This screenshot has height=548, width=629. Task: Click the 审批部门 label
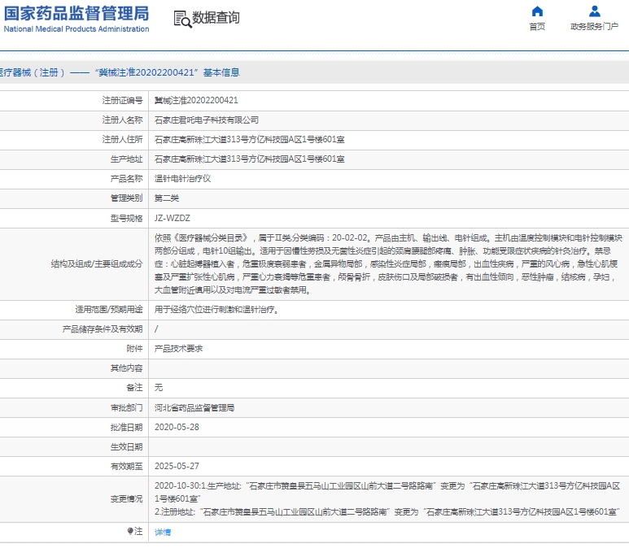click(126, 407)
